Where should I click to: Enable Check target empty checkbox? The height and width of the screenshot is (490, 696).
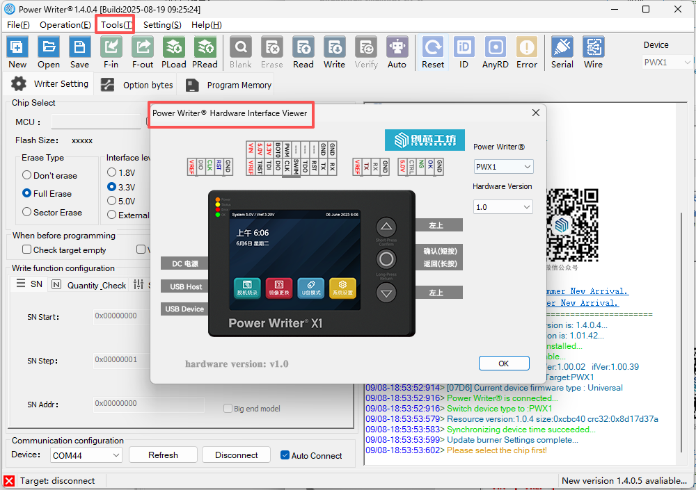pos(26,250)
